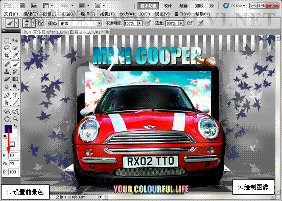Select the Hand tool
Image resolution: width=282 pixels, height=201 pixels.
click(7, 119)
